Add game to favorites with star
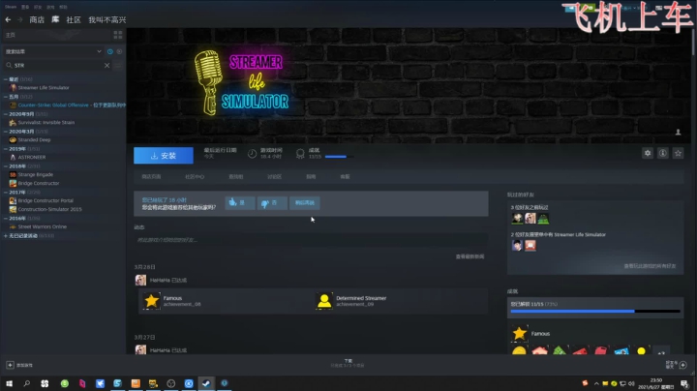 (678, 153)
